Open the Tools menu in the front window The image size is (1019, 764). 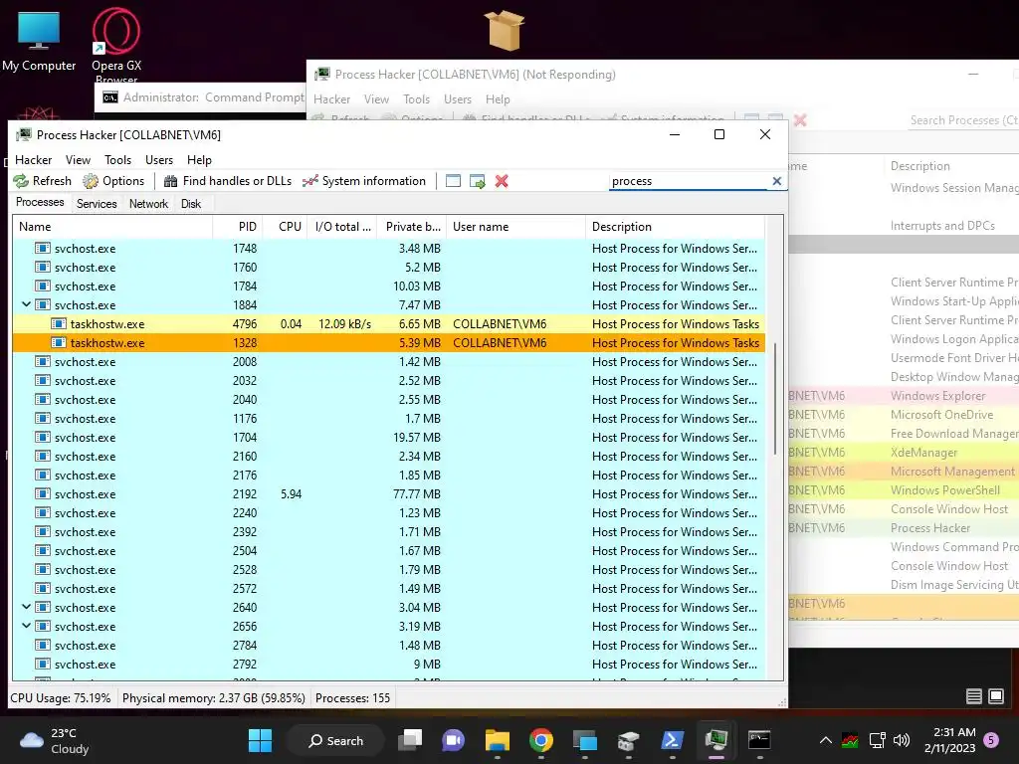(x=117, y=160)
